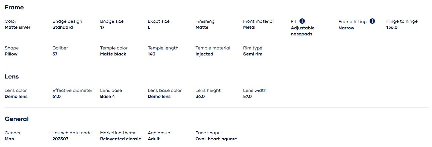The width and height of the screenshot is (432, 147).
Task: Click the General section heading
Action: 17,119
